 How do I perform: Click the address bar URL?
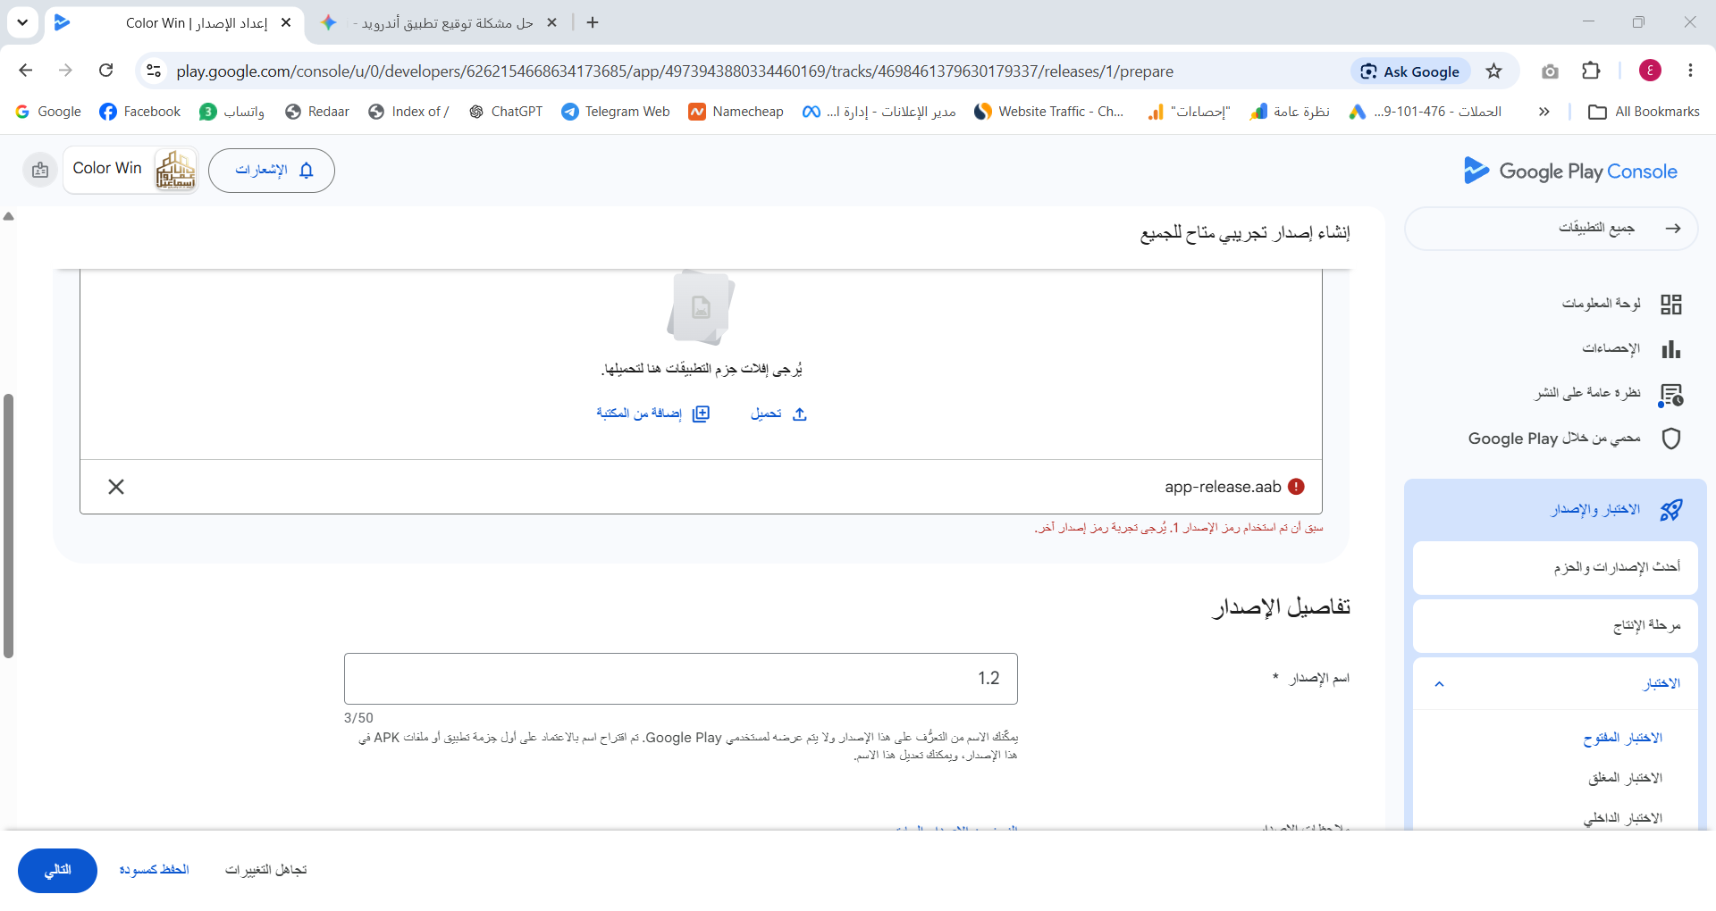tap(675, 71)
